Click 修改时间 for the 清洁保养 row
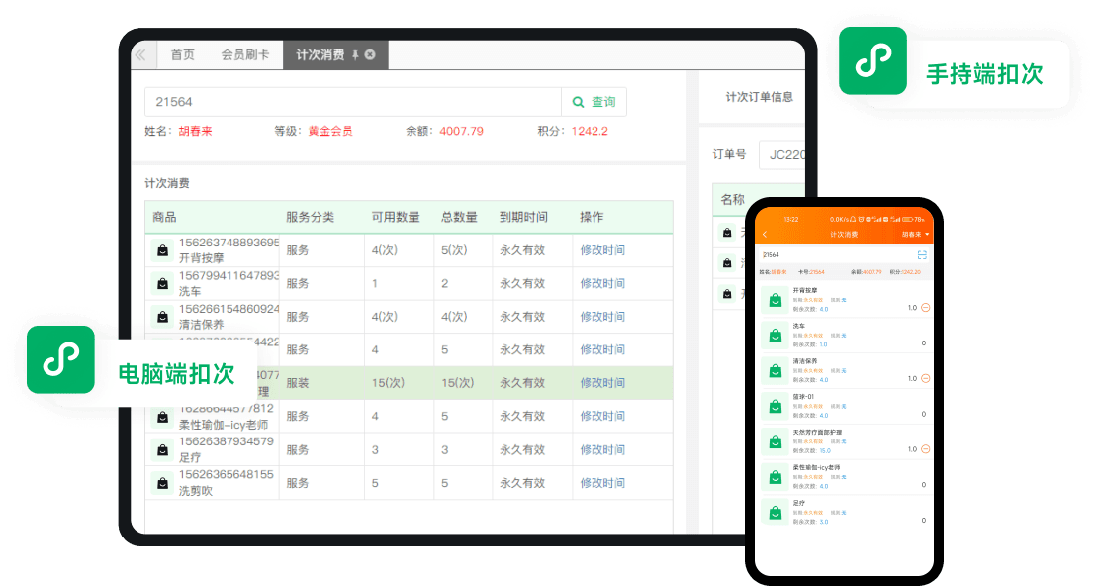The height and width of the screenshot is (586, 1097). [602, 317]
